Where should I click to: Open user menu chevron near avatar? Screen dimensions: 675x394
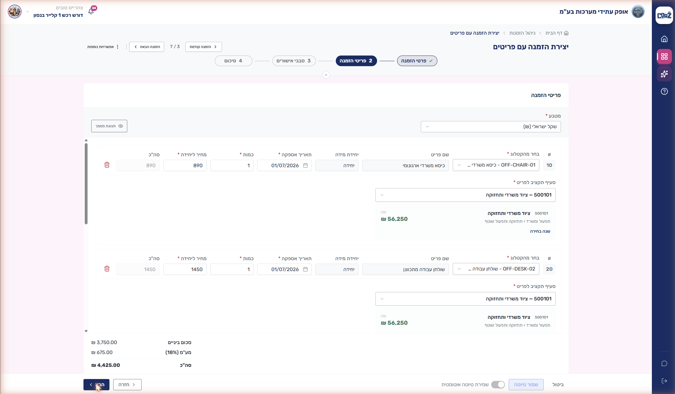[28, 12]
